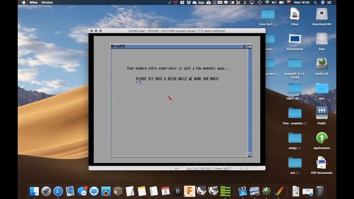Open the box menu bar item
Image resolution: width=354 pixels, height=199 pixels.
201,2
